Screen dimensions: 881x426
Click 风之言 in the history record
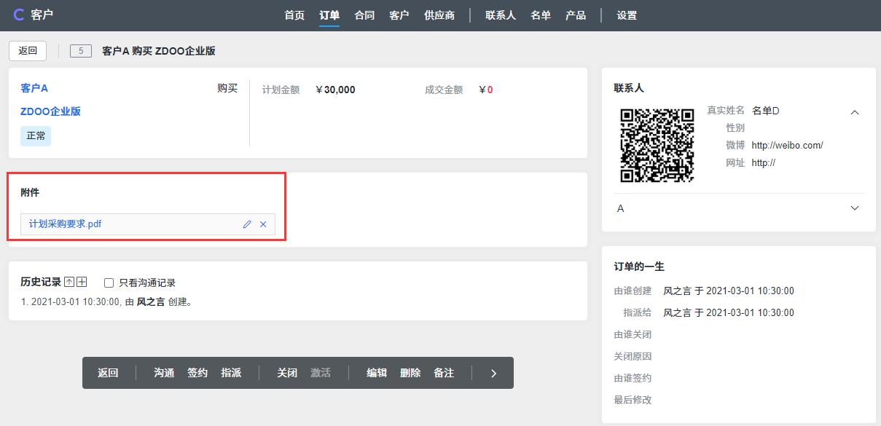tap(151, 301)
